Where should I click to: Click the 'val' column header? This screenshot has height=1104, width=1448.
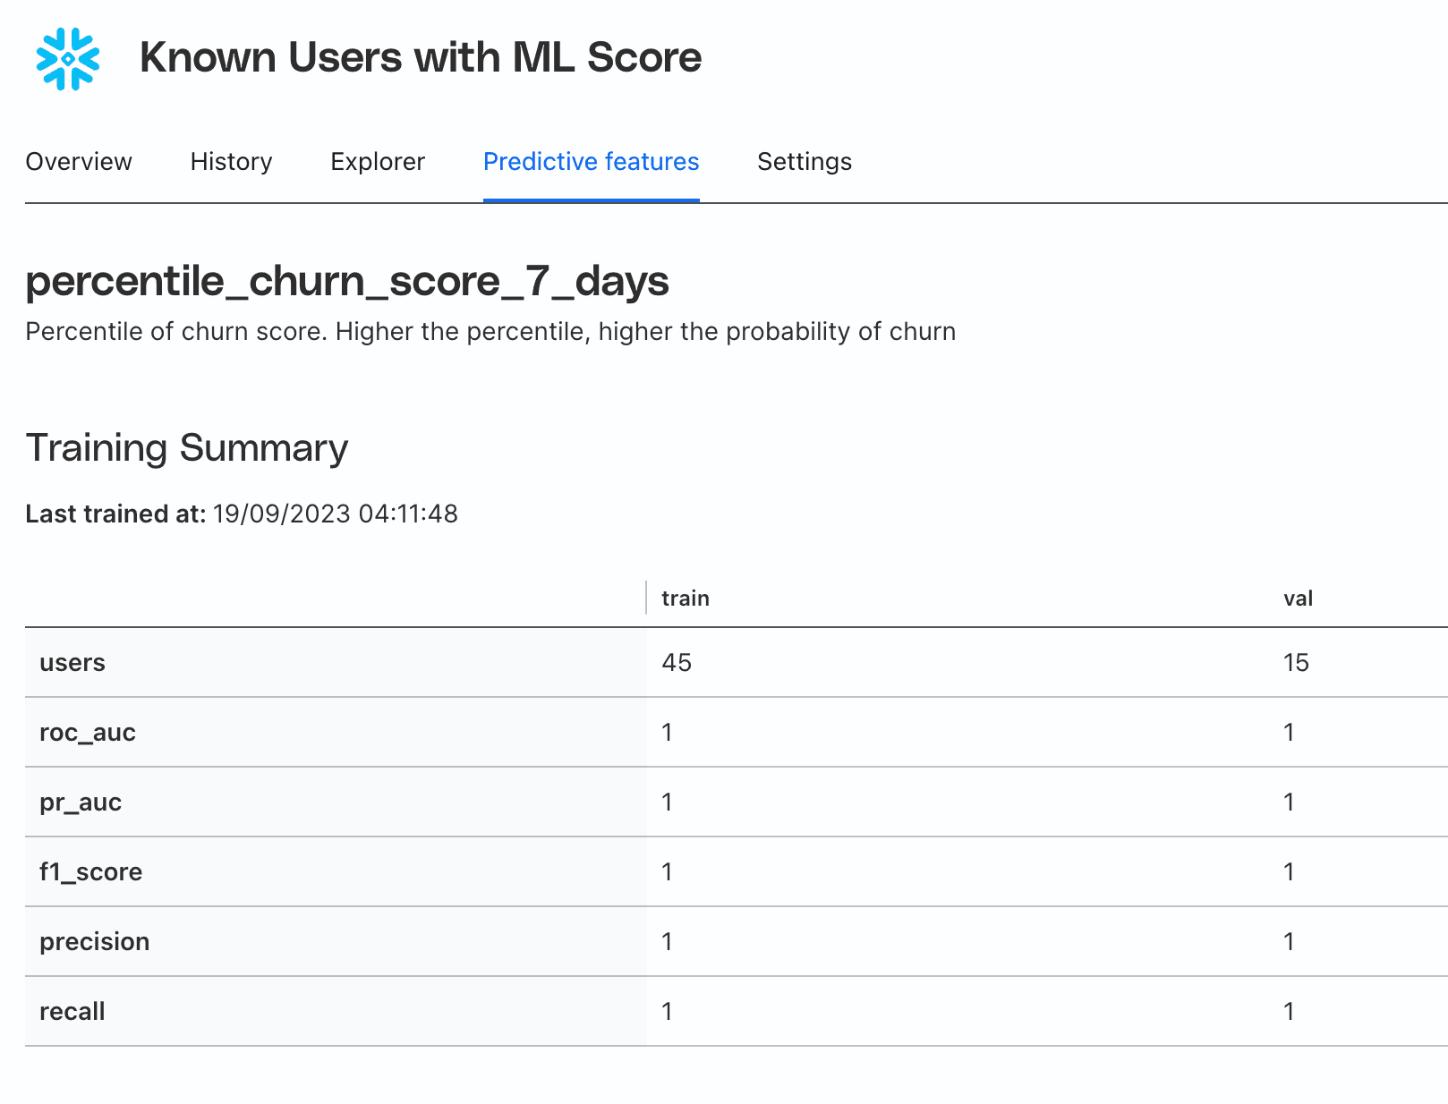pos(1298,599)
